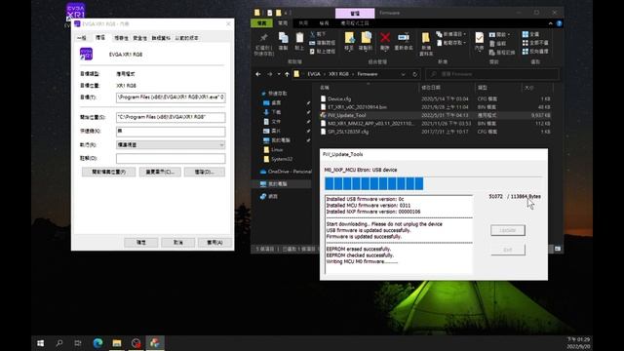This screenshot has height=351, width=624.
Task: Open the address bar history dropdown
Action: 403,74
